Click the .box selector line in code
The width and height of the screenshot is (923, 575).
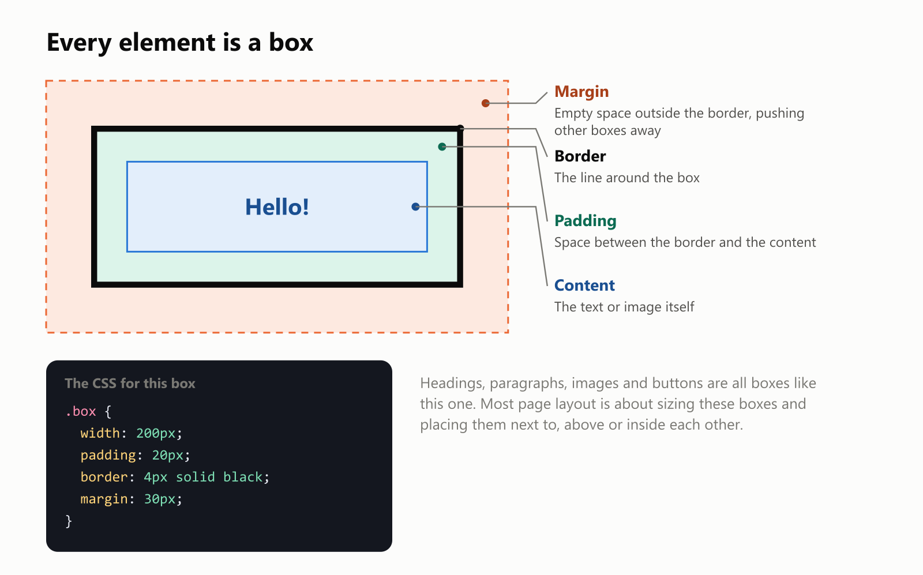tap(88, 412)
